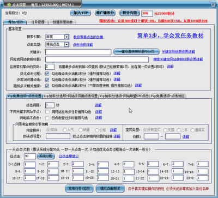Click the 加入VIP button

coord(80,13)
